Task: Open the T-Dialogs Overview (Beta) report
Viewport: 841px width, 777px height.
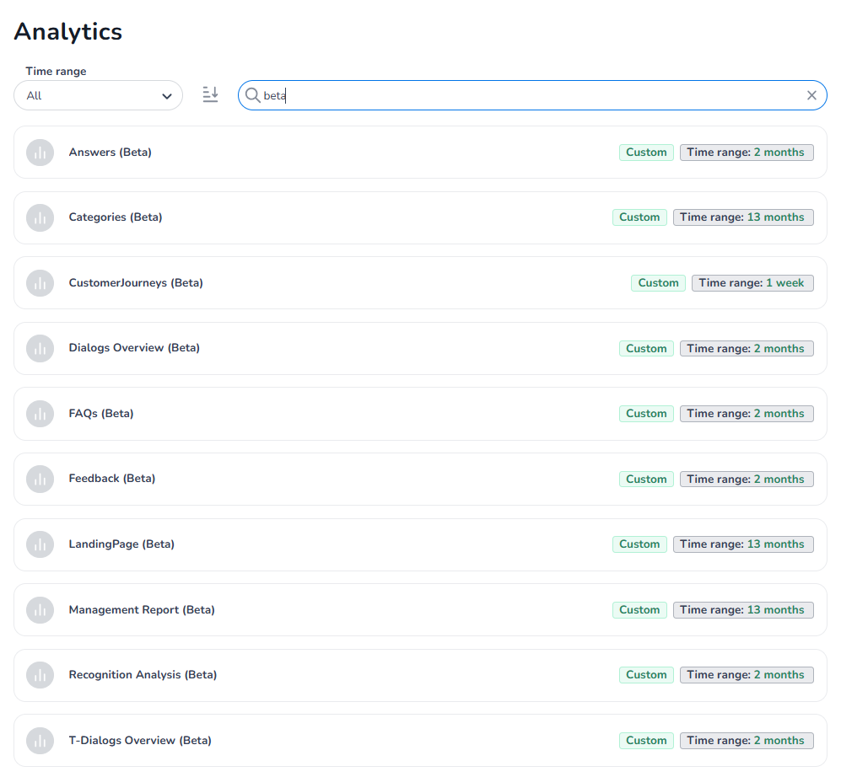Action: 140,741
